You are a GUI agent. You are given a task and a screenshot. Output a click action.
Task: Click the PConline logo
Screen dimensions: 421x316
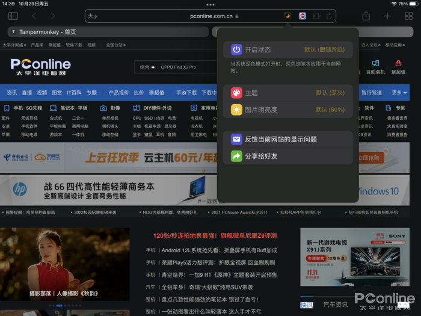tap(40, 67)
